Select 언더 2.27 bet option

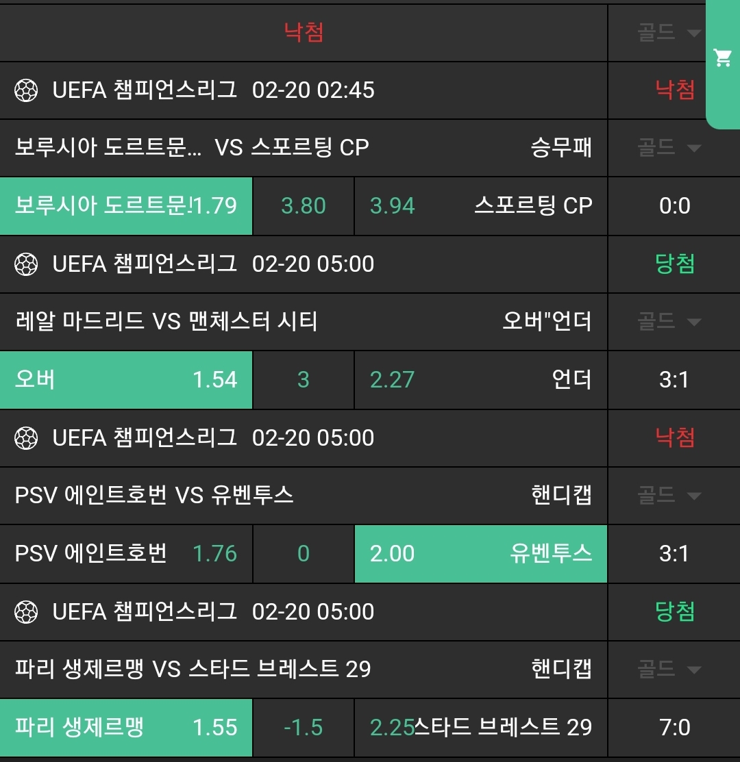pyautogui.click(x=480, y=380)
